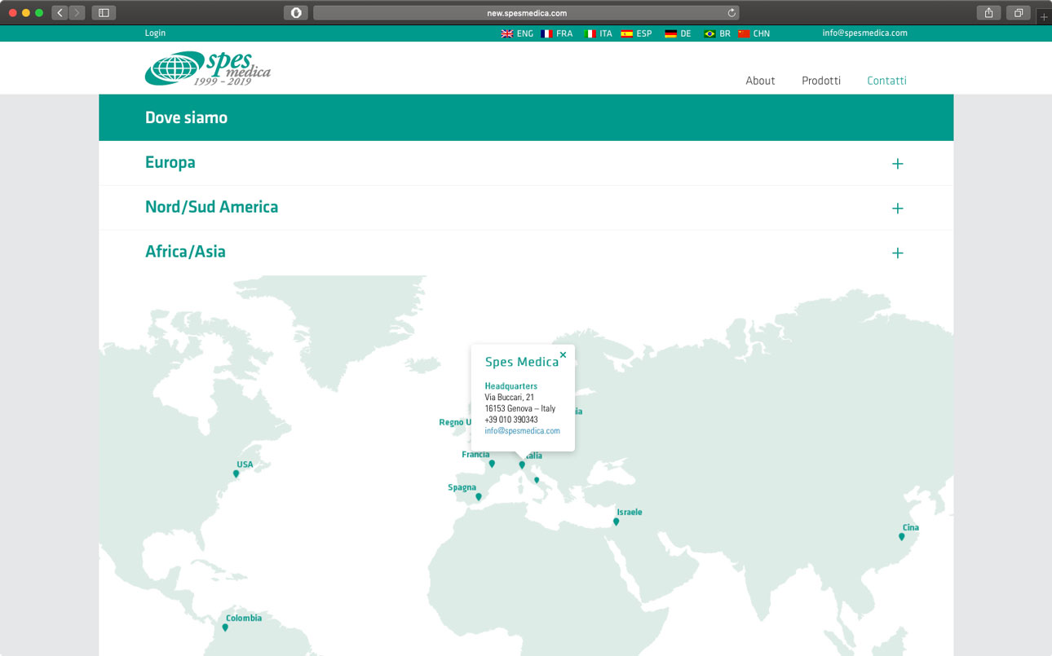The image size is (1052, 656).
Task: Click the Via Buccari, 21 address line
Action: 509,398
